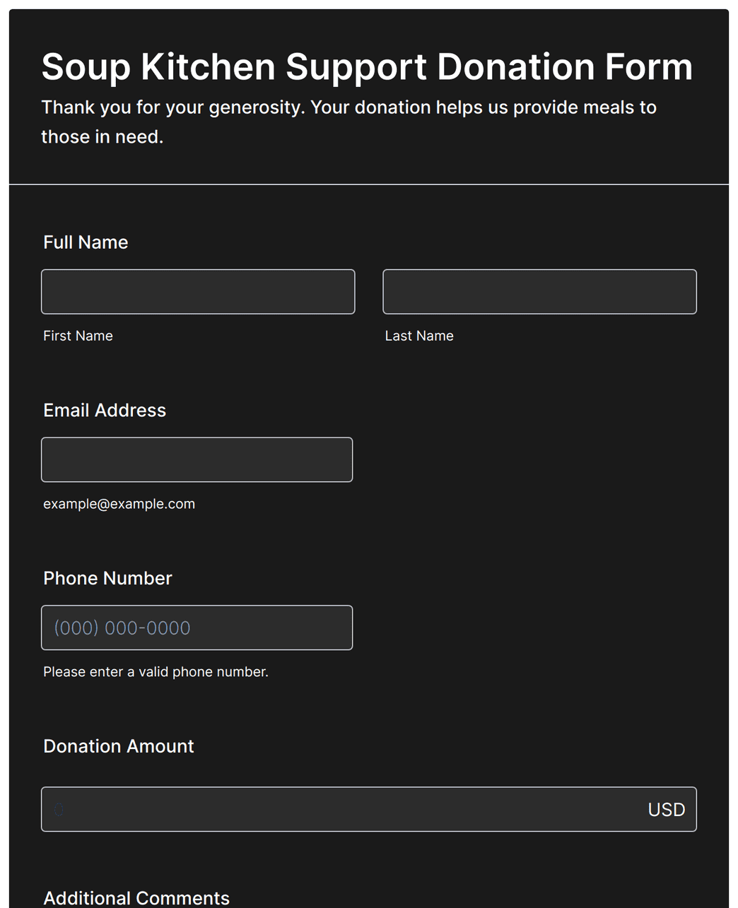The image size is (738, 908).
Task: Focus the Last Name input box
Action: click(x=539, y=291)
